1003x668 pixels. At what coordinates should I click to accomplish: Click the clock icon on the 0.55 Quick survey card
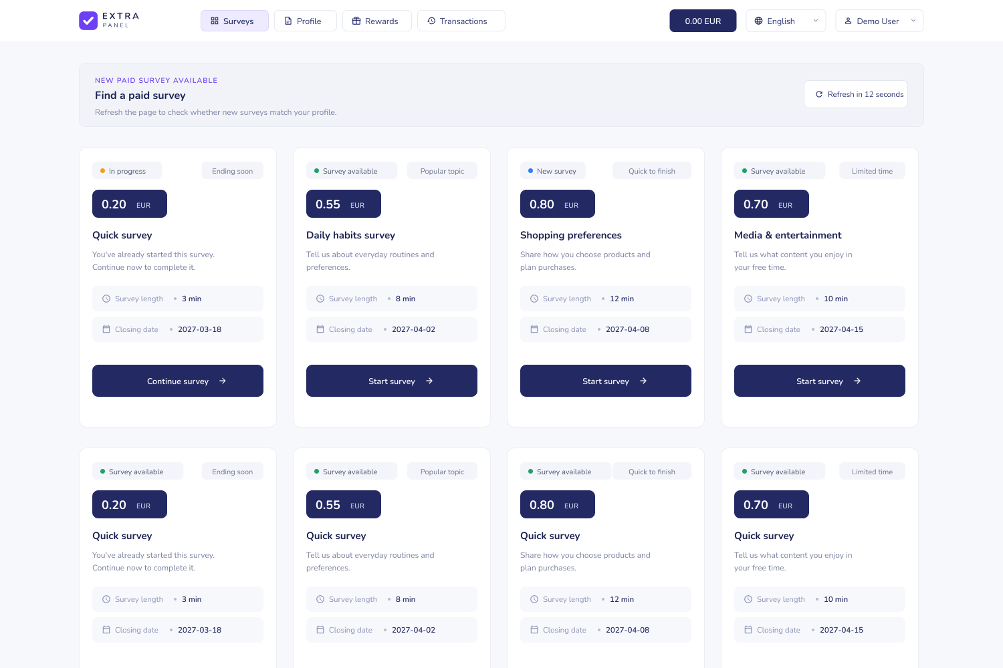tap(320, 599)
